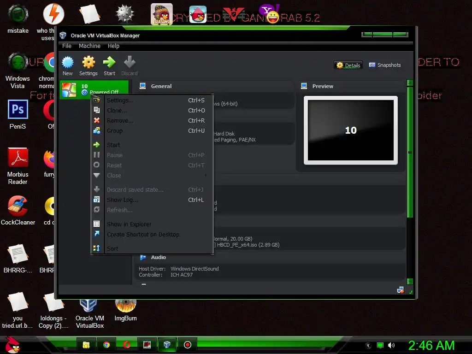Viewport: 472px width, 354px height.
Task: Click the red X Remove icon
Action: click(97, 120)
